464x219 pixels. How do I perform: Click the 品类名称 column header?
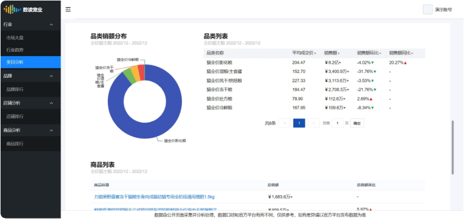click(215, 53)
